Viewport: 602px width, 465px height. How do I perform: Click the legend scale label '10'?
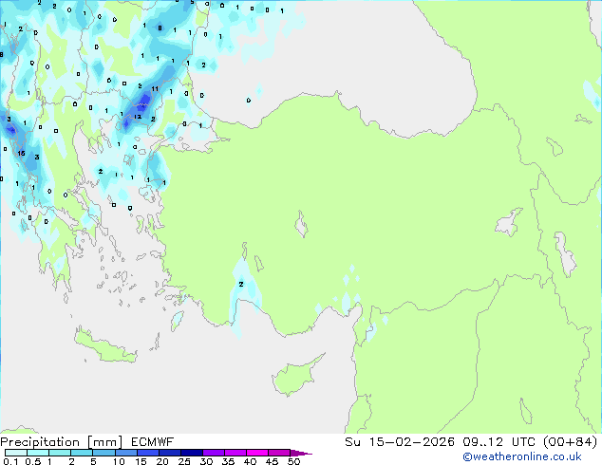(119, 461)
